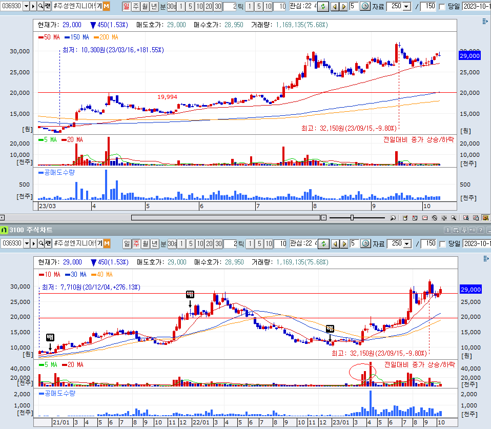Open the 관심:22 list in lower chart toolbar
The image size is (491, 429).
303,243
